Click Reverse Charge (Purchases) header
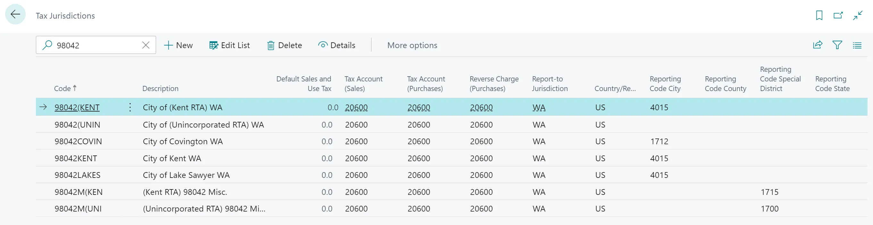The width and height of the screenshot is (873, 225). (494, 84)
